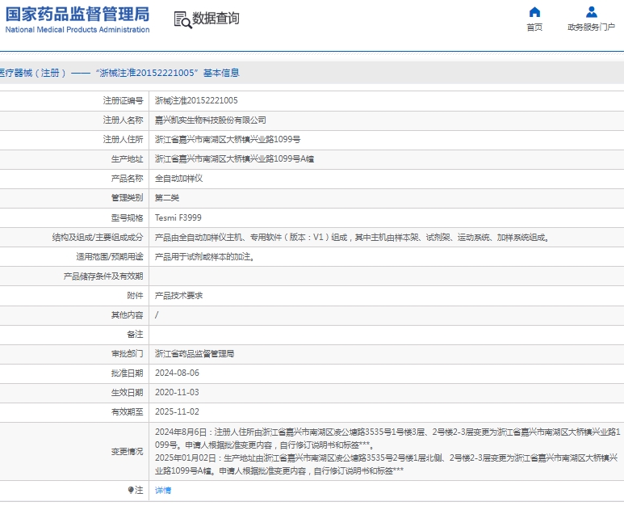Click the 有效期至 row label
Screen dimensions: 624x506
coord(127,412)
